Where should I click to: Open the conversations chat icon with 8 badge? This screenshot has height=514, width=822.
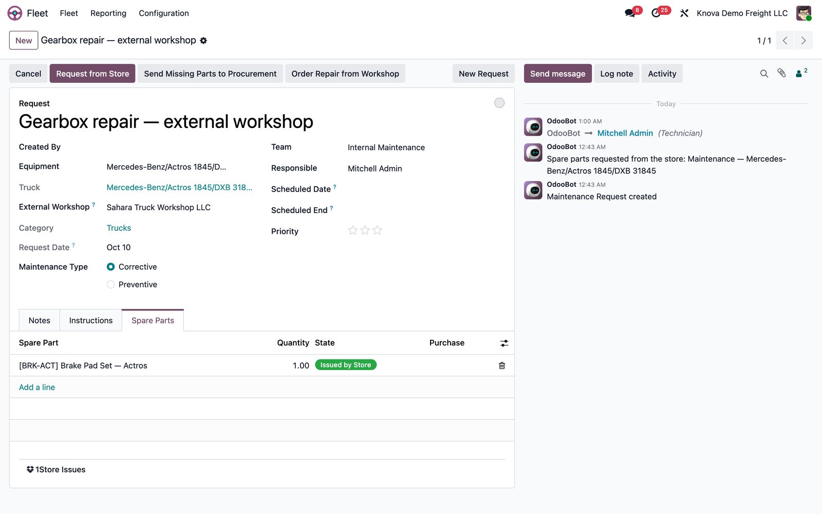click(x=630, y=13)
